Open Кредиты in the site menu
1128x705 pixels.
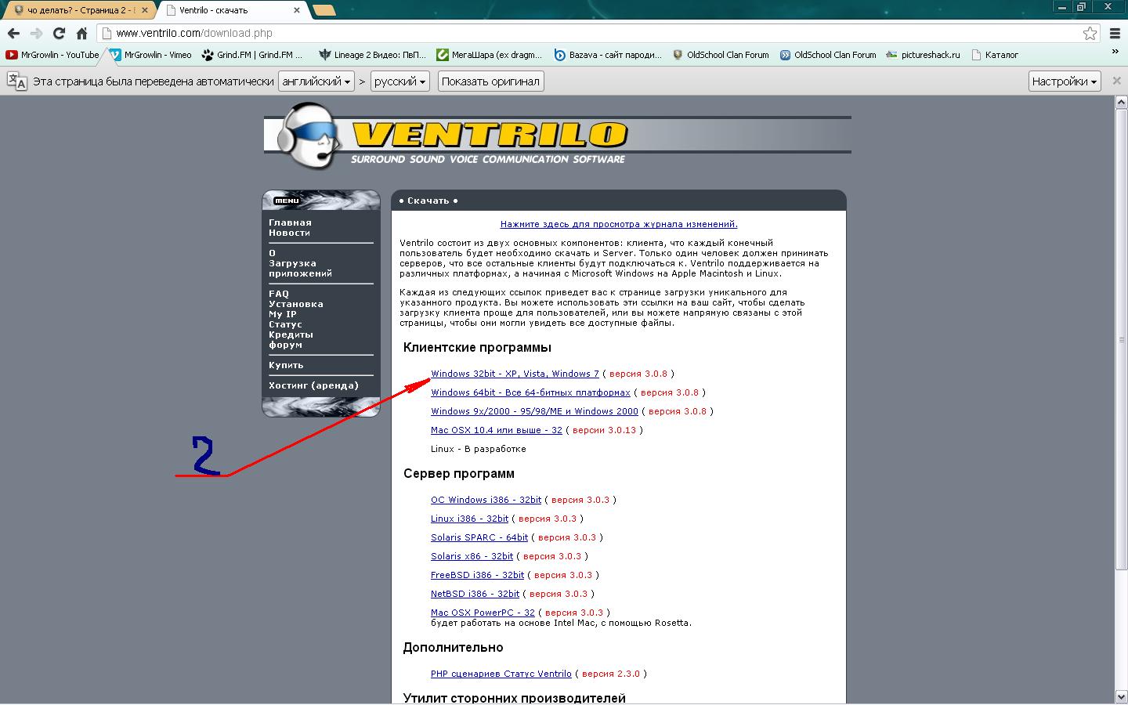click(x=291, y=334)
